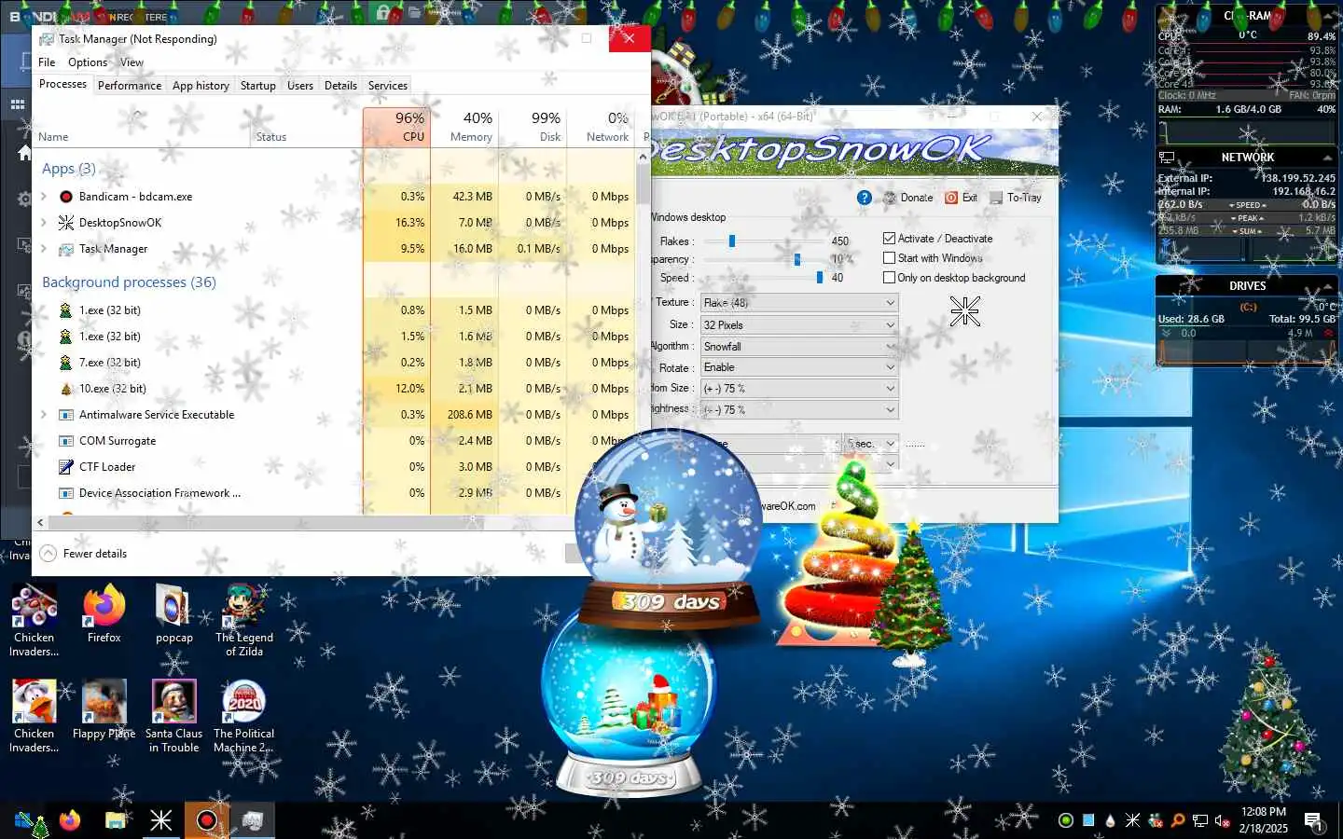Viewport: 1343px width, 839px height.
Task: Open the upper Chicken Invaders desktop shortcut
Action: (x=34, y=621)
